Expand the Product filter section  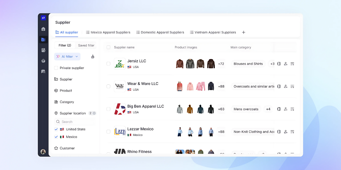[64, 90]
